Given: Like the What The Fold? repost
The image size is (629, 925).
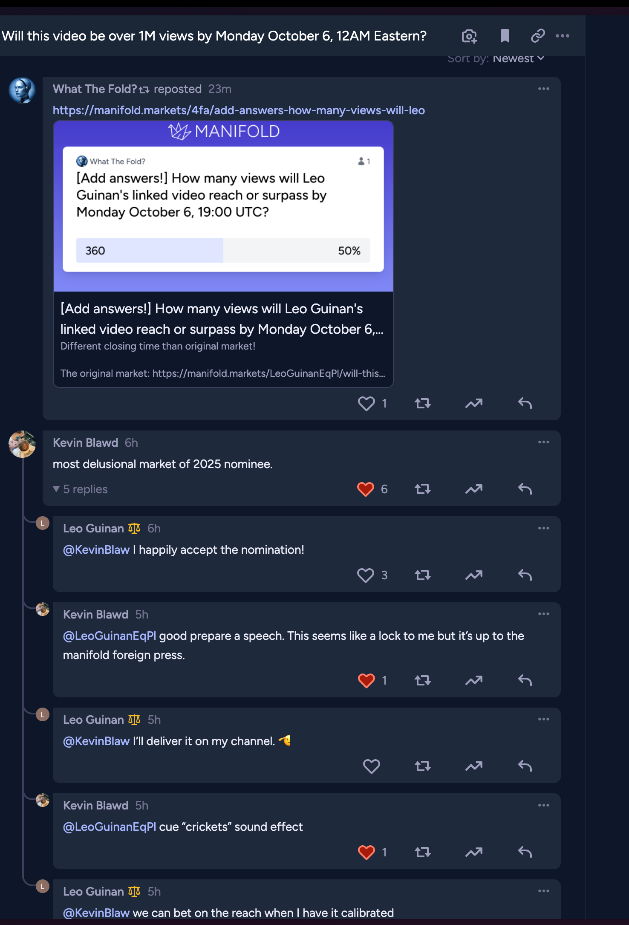Looking at the screenshot, I should 366,403.
